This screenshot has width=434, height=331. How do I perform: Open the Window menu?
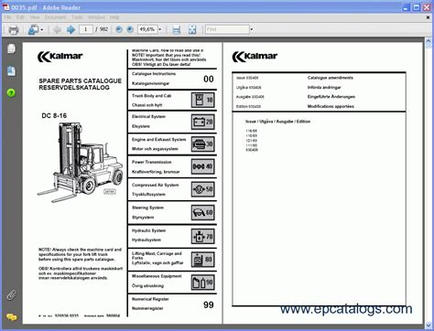[96, 17]
